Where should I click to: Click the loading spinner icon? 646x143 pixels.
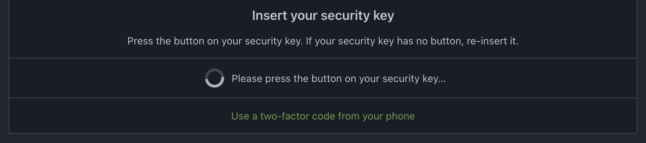215,78
